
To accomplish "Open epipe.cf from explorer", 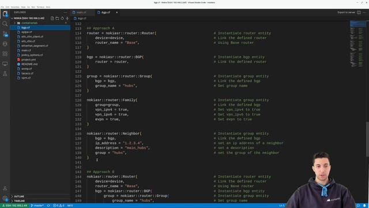I will 27,32.
